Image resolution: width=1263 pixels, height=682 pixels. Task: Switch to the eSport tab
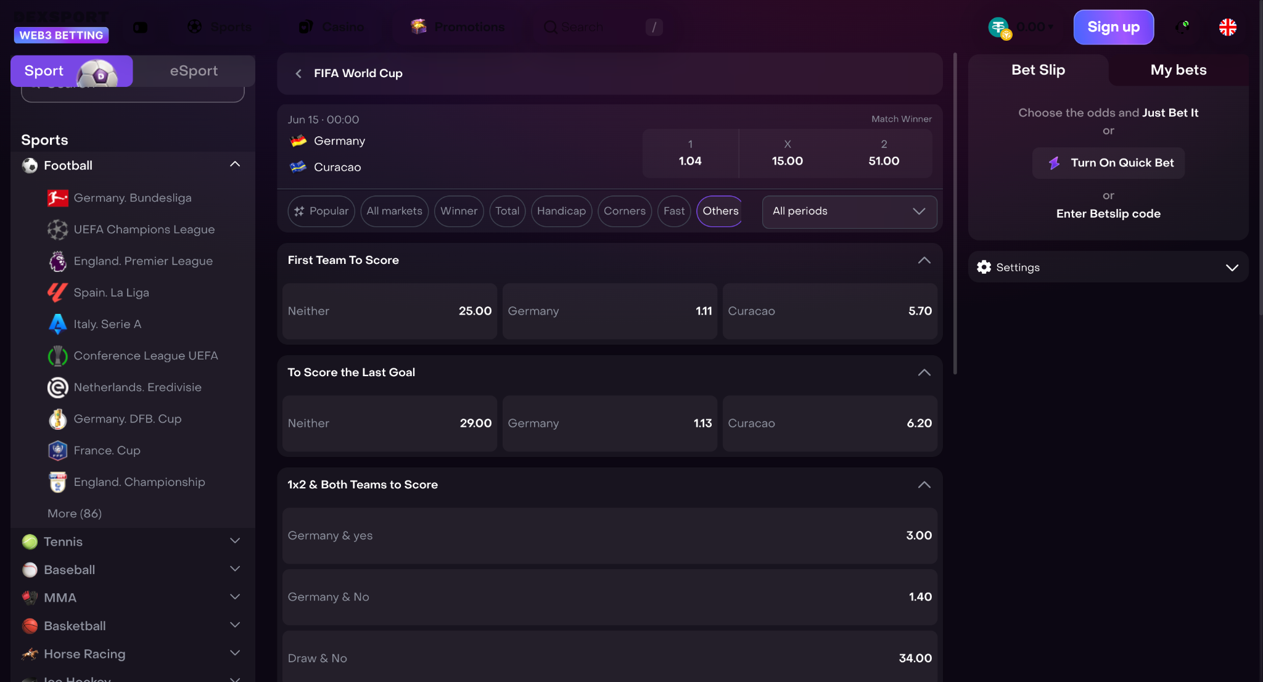194,71
